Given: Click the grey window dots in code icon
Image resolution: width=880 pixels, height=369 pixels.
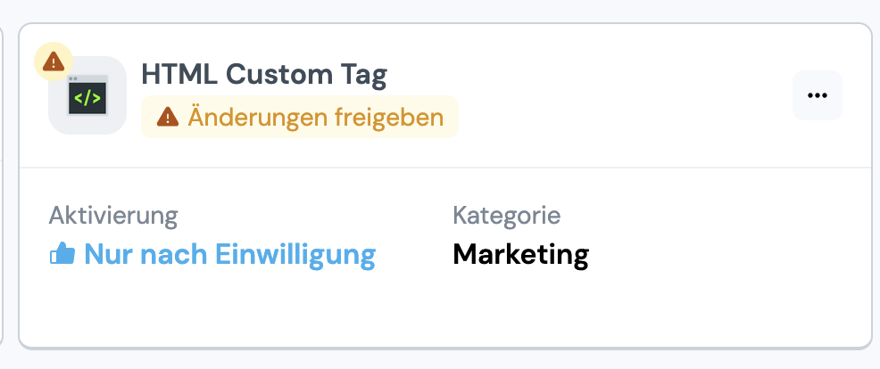Looking at the screenshot, I should coord(73,79).
